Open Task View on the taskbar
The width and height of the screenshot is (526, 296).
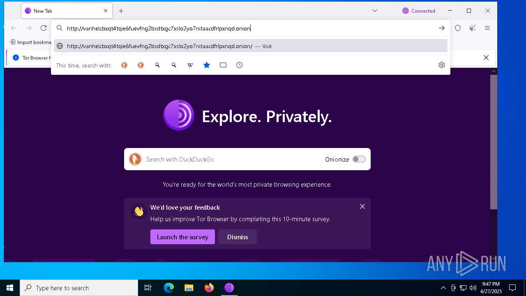148,288
